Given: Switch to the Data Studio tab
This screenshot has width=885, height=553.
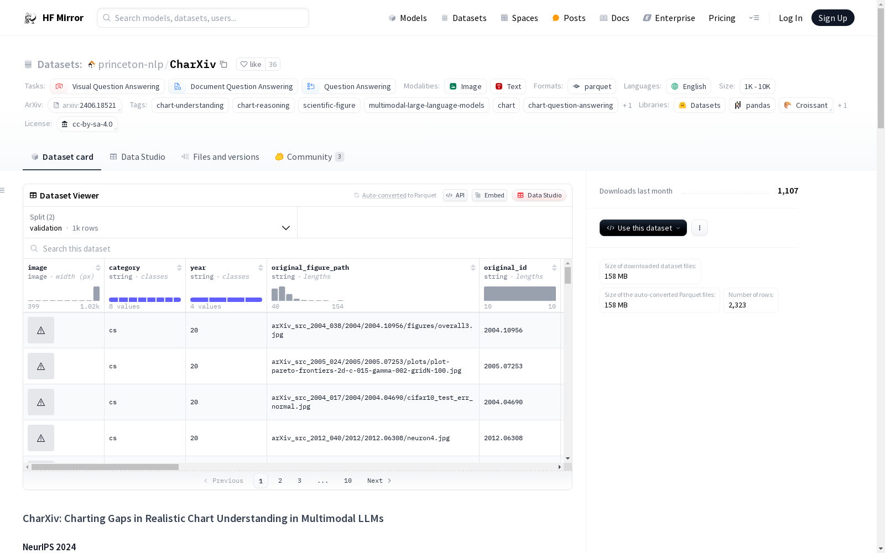Looking at the screenshot, I should [137, 157].
